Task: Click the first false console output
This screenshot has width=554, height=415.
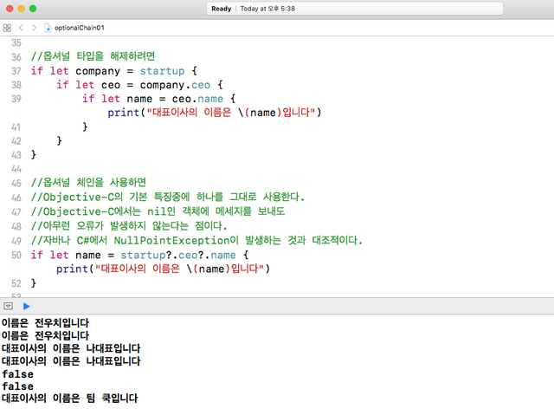Action: [x=17, y=374]
